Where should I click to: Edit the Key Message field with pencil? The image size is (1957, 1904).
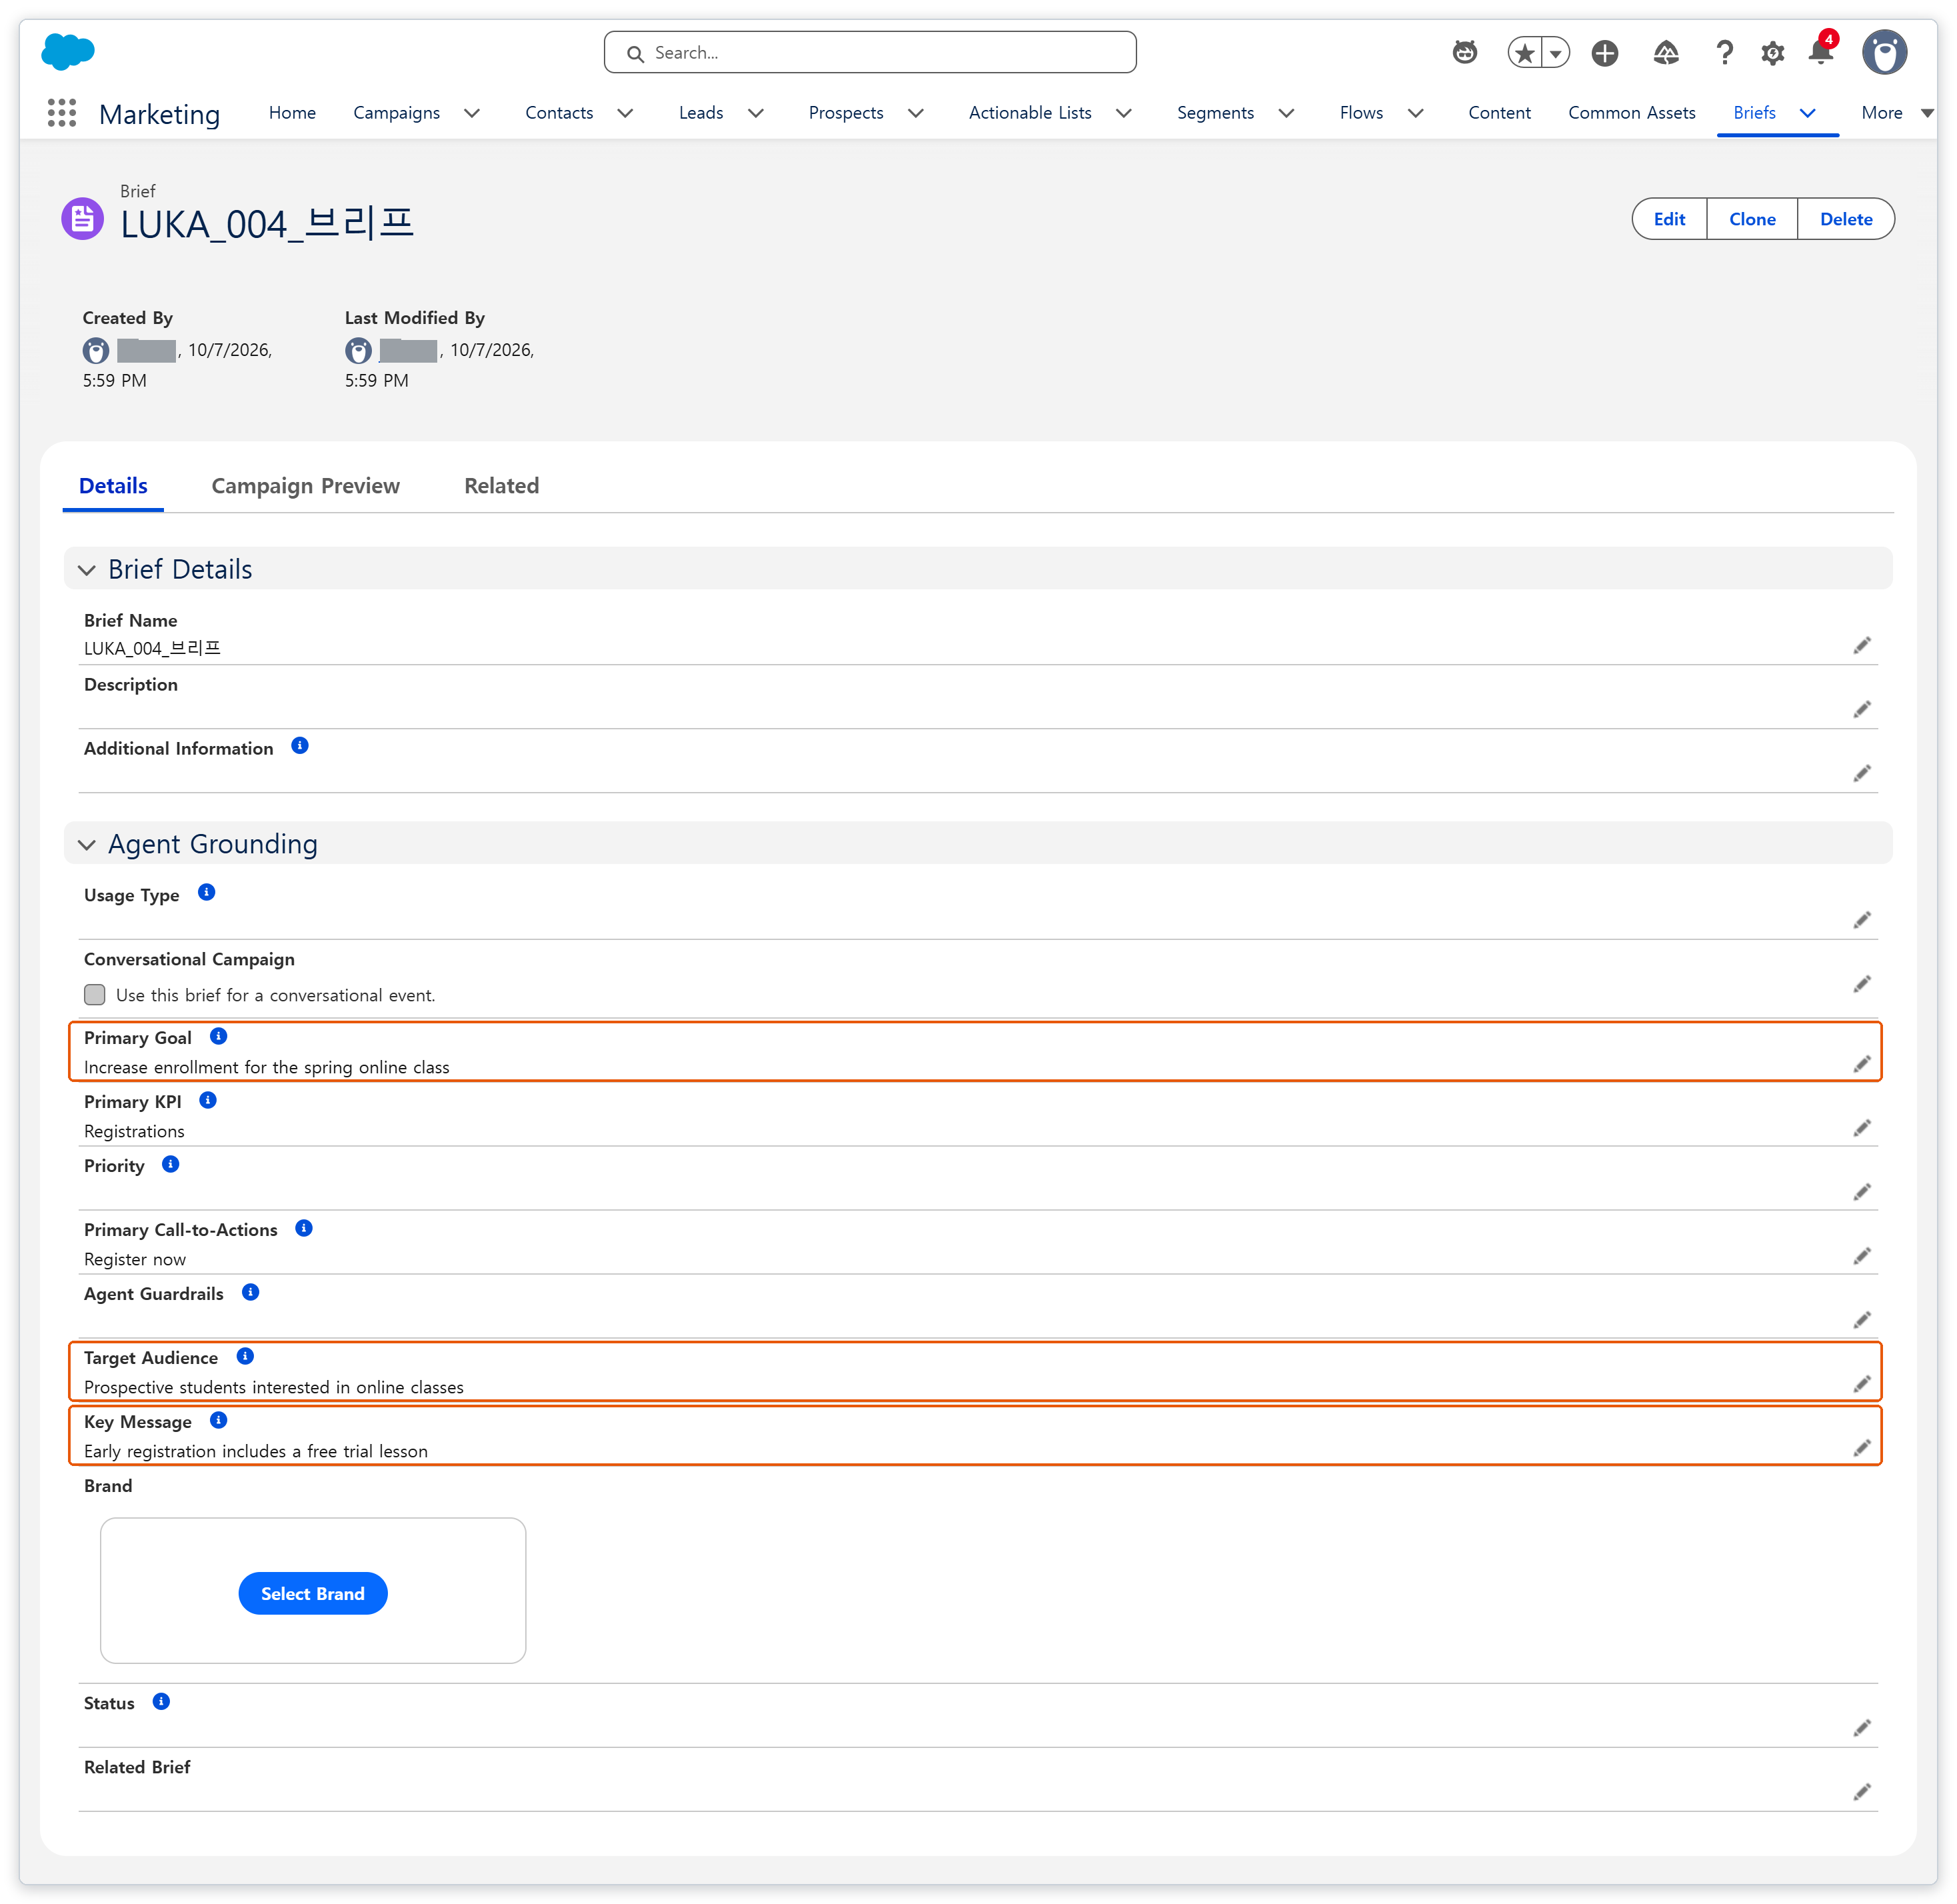click(x=1862, y=1448)
